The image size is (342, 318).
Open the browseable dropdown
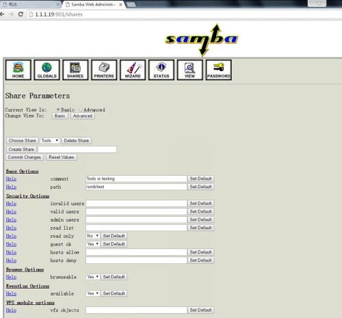(x=93, y=277)
